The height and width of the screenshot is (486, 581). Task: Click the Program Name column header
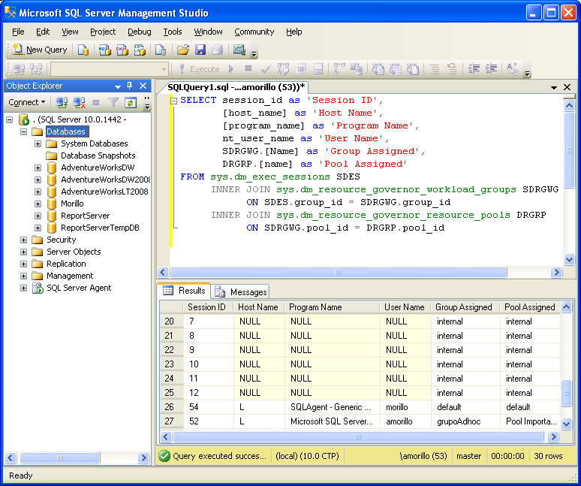pyautogui.click(x=332, y=307)
